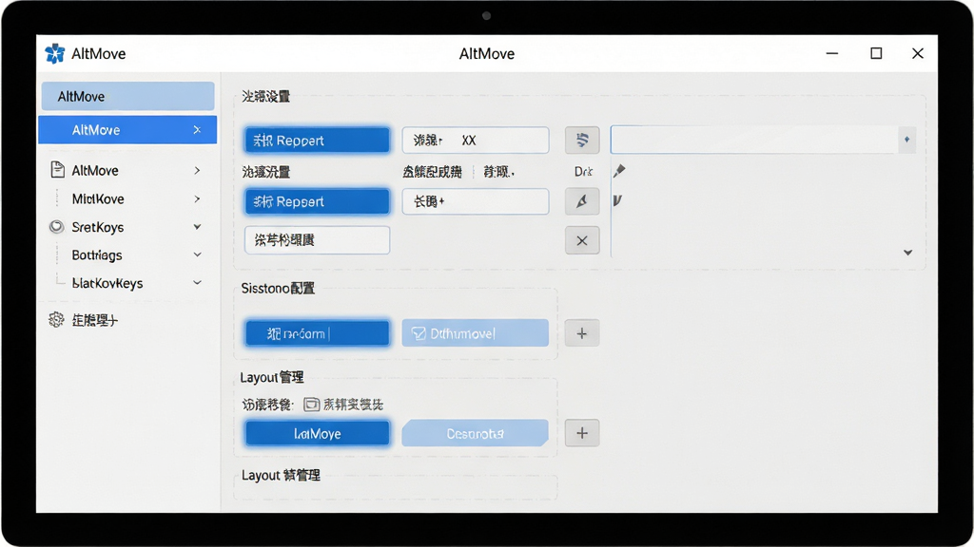974x547 pixels.
Task: Click the circle icon next to SretKoys
Action: click(56, 227)
